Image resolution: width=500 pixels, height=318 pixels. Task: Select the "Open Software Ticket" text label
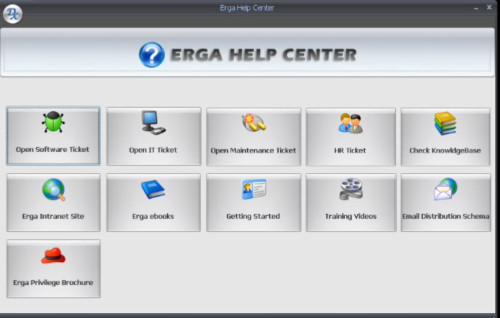(53, 149)
